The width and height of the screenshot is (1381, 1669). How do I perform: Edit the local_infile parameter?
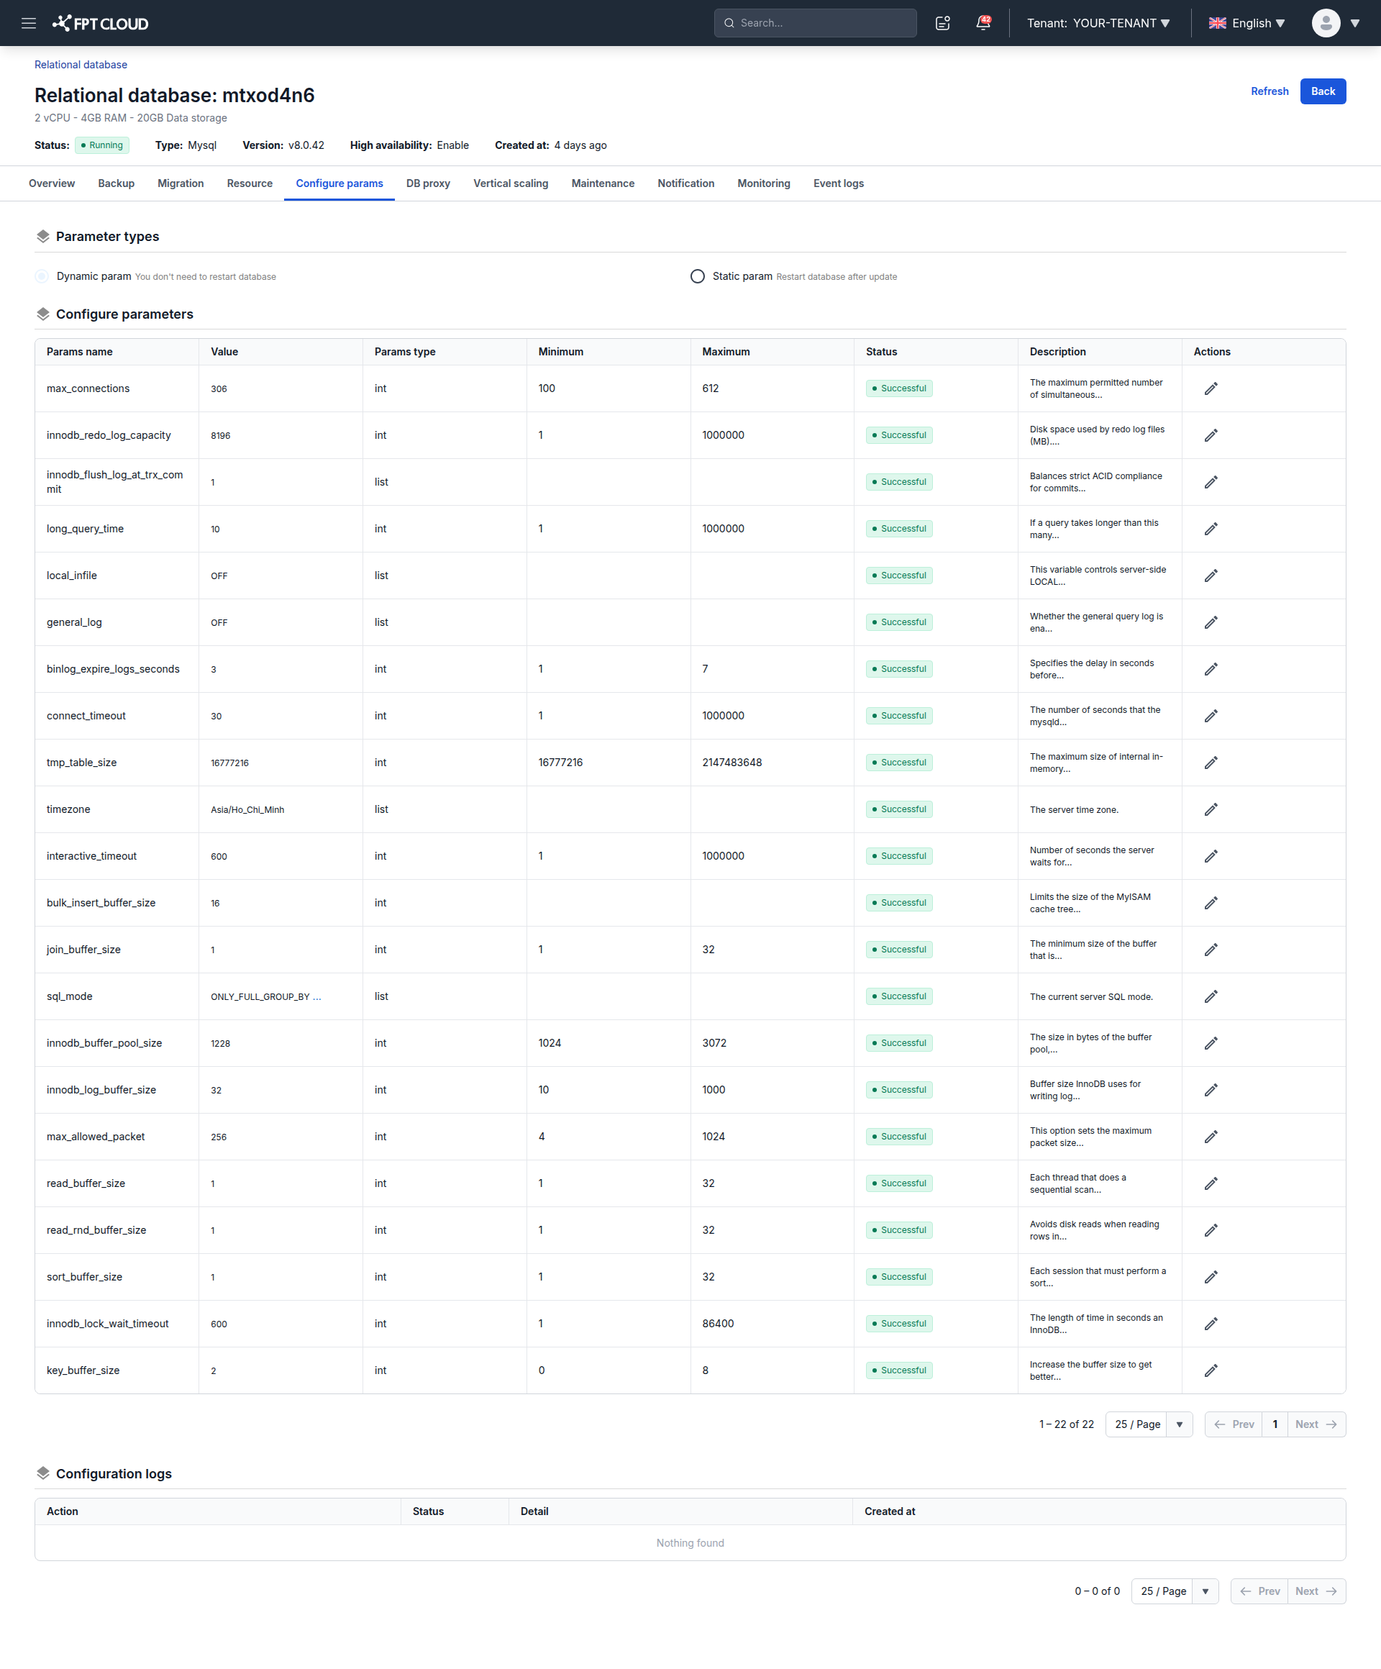[1210, 576]
